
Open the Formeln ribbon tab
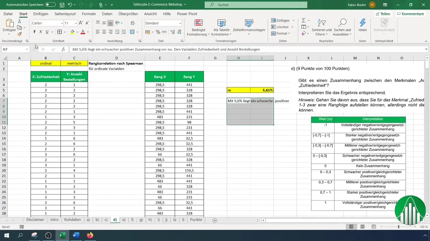point(89,14)
